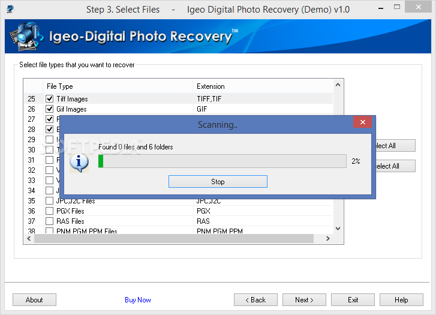Click the 'RAS Files' row label
This screenshot has height=315, width=436.
click(70, 221)
